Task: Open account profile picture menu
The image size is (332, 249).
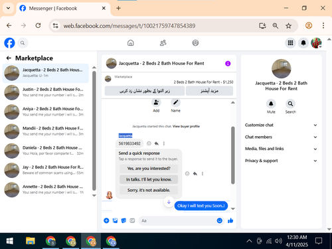Action: 316,42
